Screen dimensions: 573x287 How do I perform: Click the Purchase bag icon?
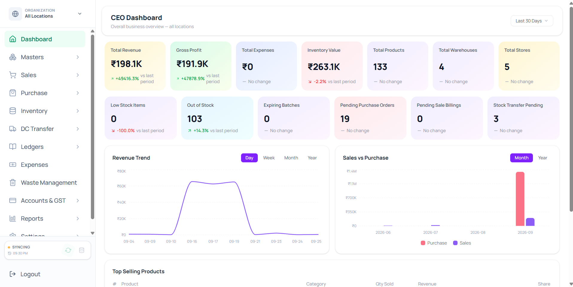(13, 93)
